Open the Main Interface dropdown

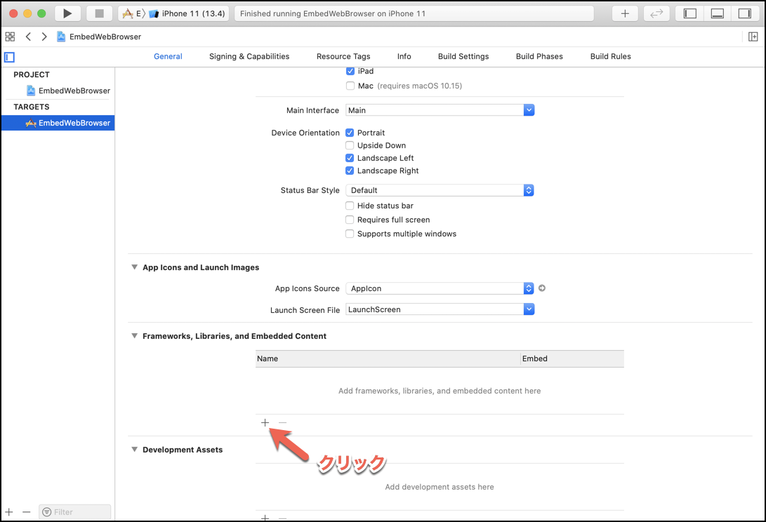pyautogui.click(x=529, y=110)
